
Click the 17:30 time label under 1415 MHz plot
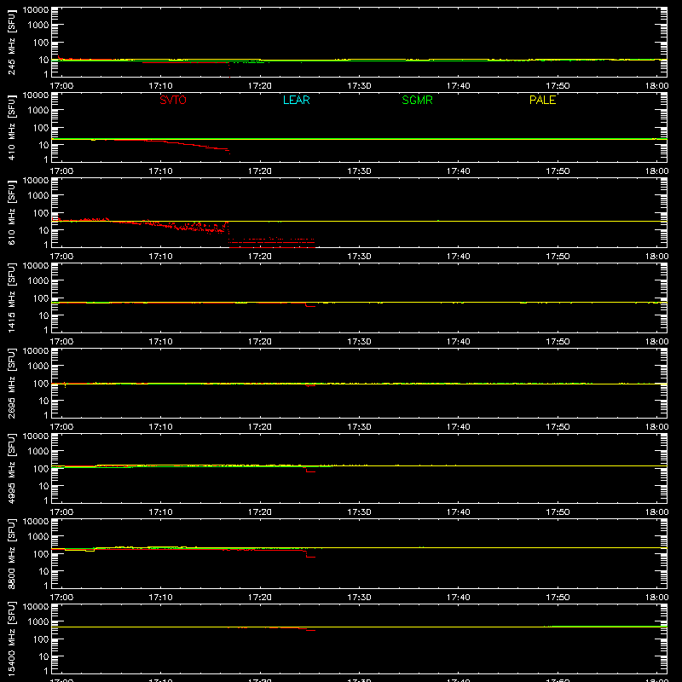[x=359, y=342]
